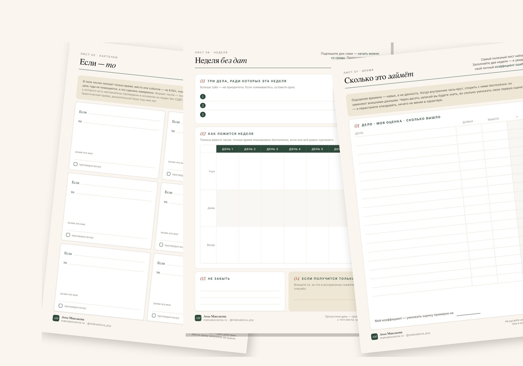Click the 'ЕСЛИ ПОЛУЧИТСЯ ТОЛЬКО' section heading

coord(328,279)
